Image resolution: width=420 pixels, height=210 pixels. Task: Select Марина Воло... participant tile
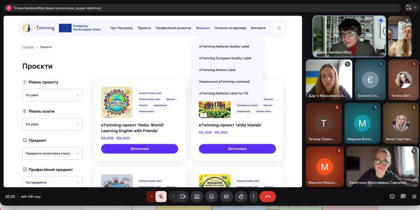[x=362, y=123]
